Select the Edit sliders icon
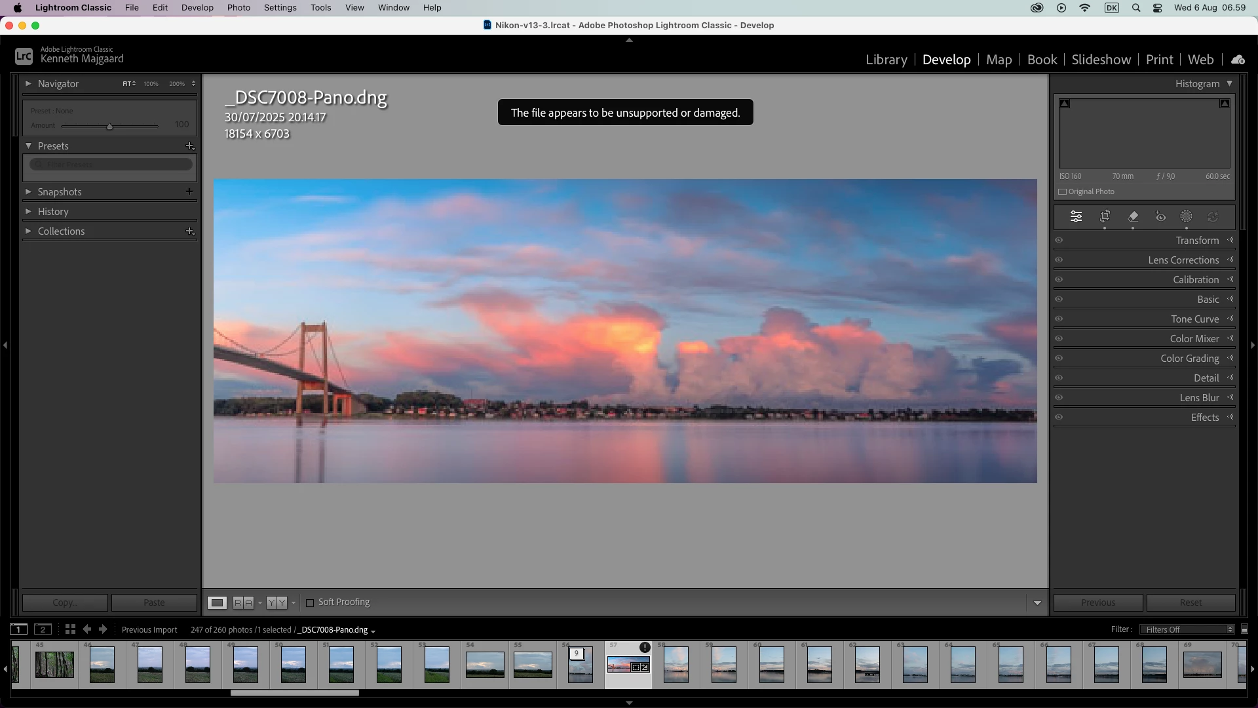Image resolution: width=1258 pixels, height=708 pixels. tap(1076, 216)
